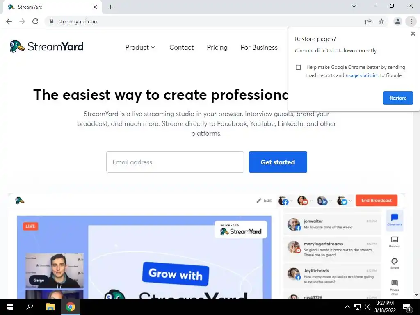Screen dimensions: 420x315
Task: Go to the Pricing page
Action: (217, 48)
